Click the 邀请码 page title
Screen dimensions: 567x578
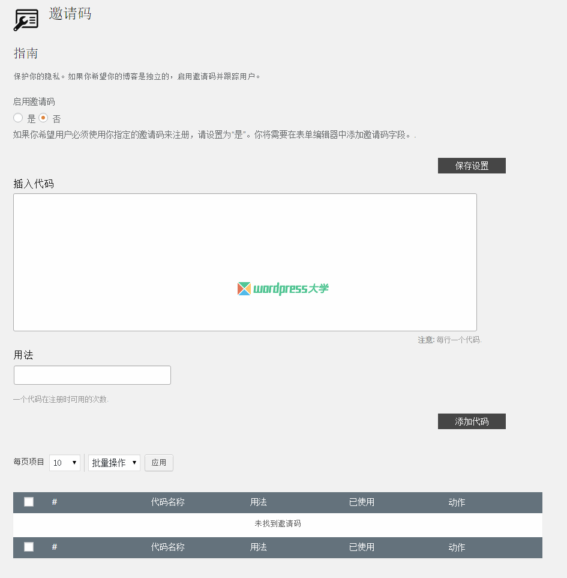pos(70,14)
